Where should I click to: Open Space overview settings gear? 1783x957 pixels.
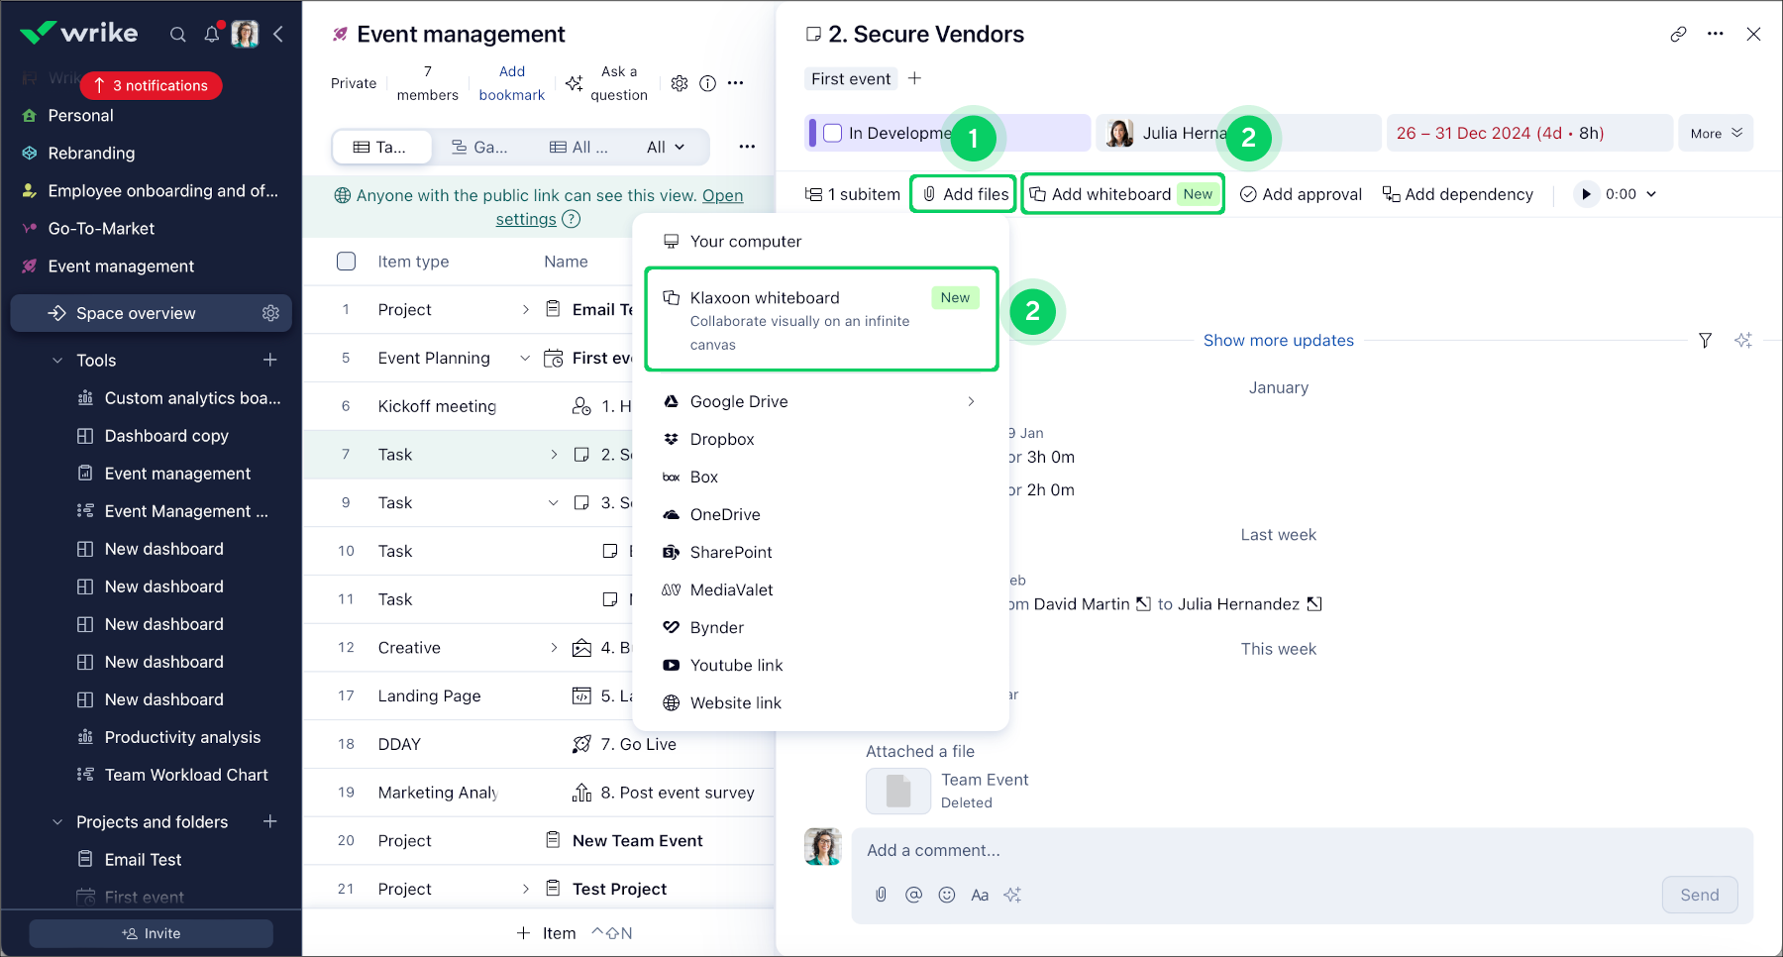(x=270, y=313)
